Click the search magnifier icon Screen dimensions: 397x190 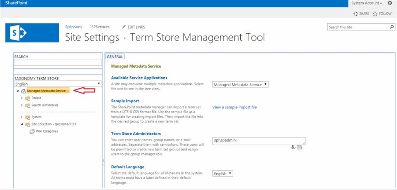[x=392, y=27]
